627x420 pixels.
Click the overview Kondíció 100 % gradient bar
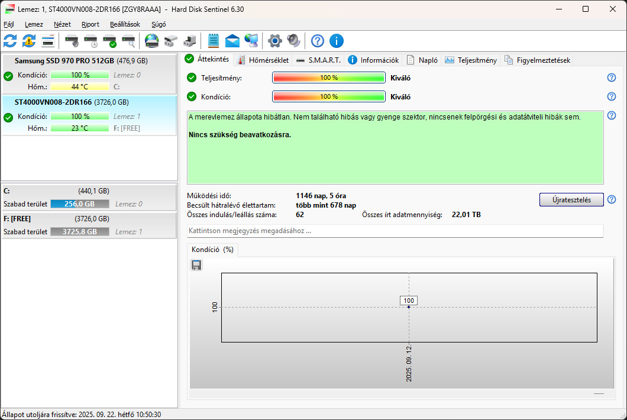tap(329, 96)
